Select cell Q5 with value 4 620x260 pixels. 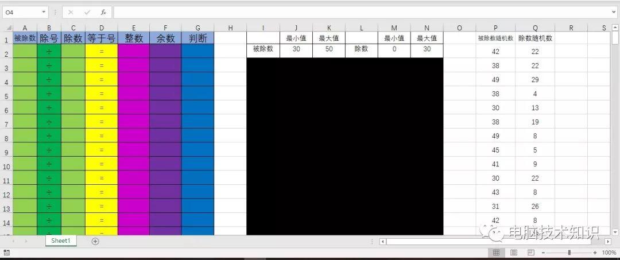tap(535, 94)
